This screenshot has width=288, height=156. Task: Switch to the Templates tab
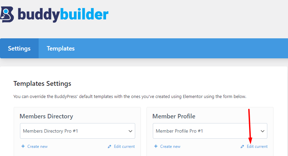(x=61, y=48)
